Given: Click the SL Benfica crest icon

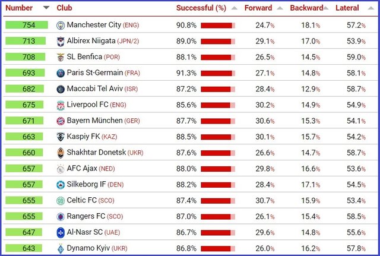Looking at the screenshot, I should (x=61, y=57).
